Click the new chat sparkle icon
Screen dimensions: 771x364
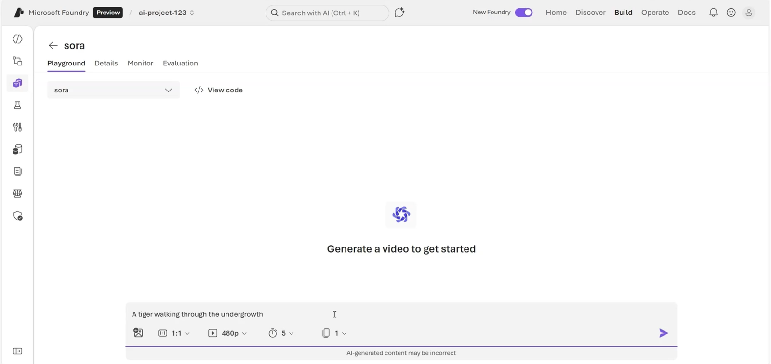tap(399, 13)
